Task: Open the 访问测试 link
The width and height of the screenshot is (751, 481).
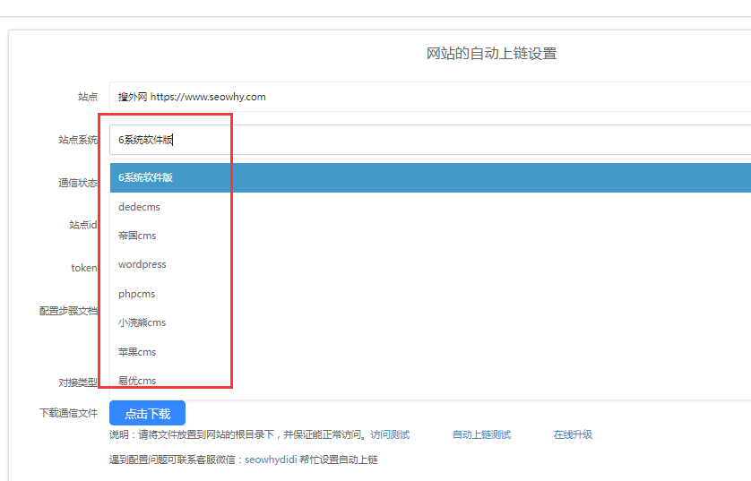Action: point(390,434)
